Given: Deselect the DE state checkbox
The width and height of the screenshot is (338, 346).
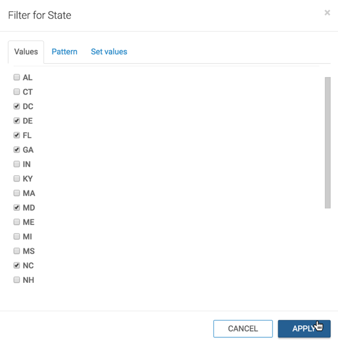Looking at the screenshot, I should [x=16, y=121].
